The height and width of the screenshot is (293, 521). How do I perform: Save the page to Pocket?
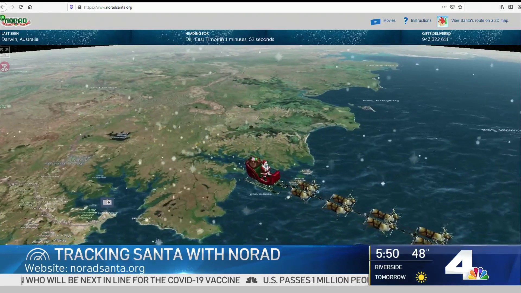[452, 7]
